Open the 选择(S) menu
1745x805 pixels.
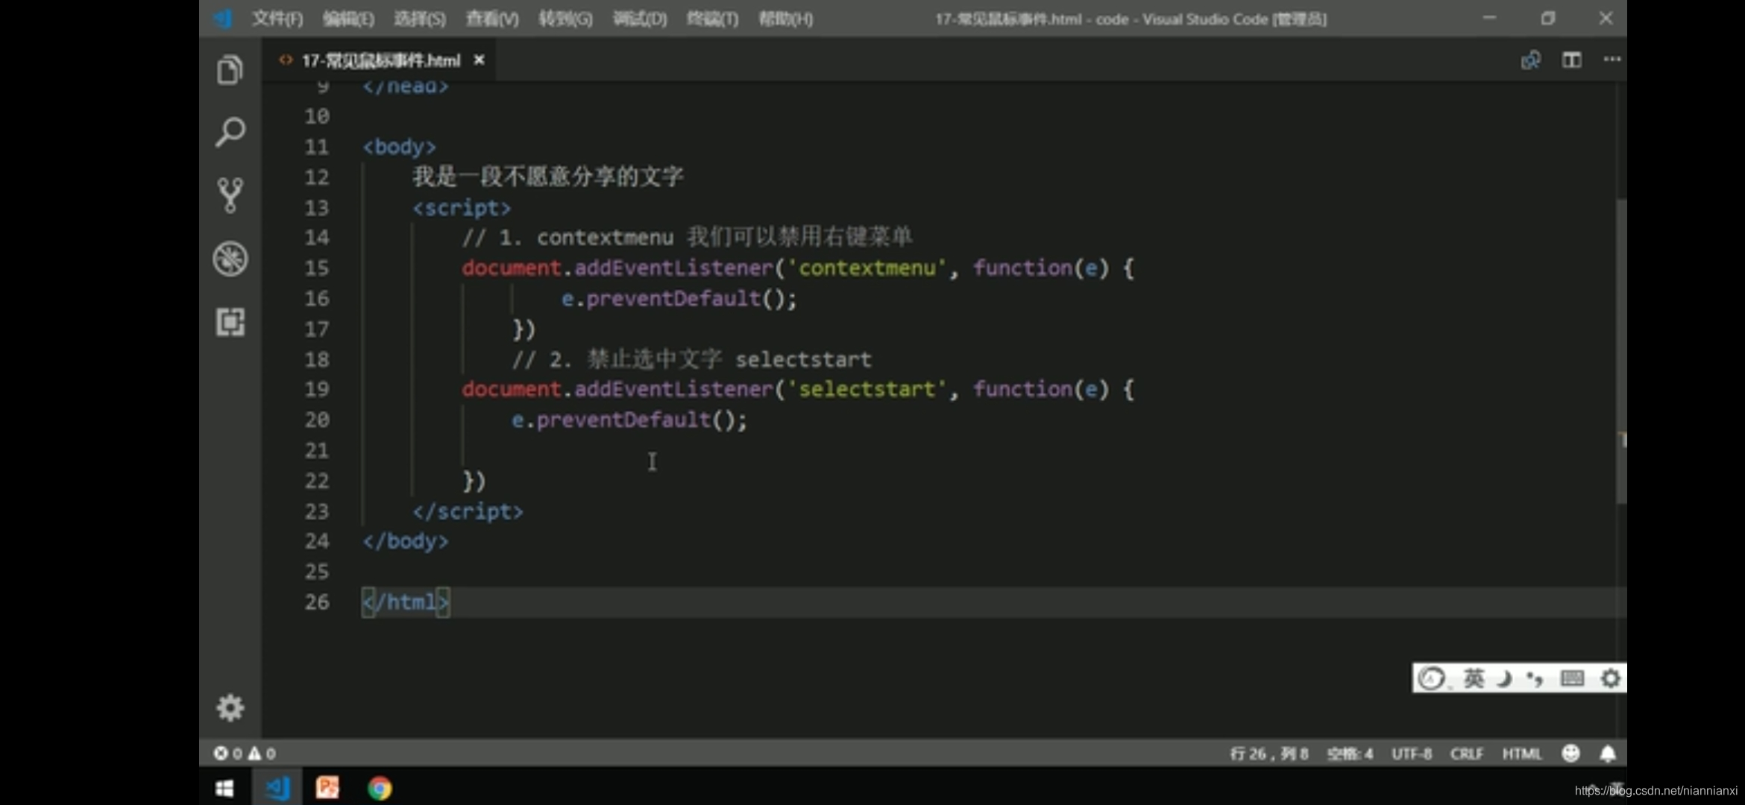click(x=420, y=19)
